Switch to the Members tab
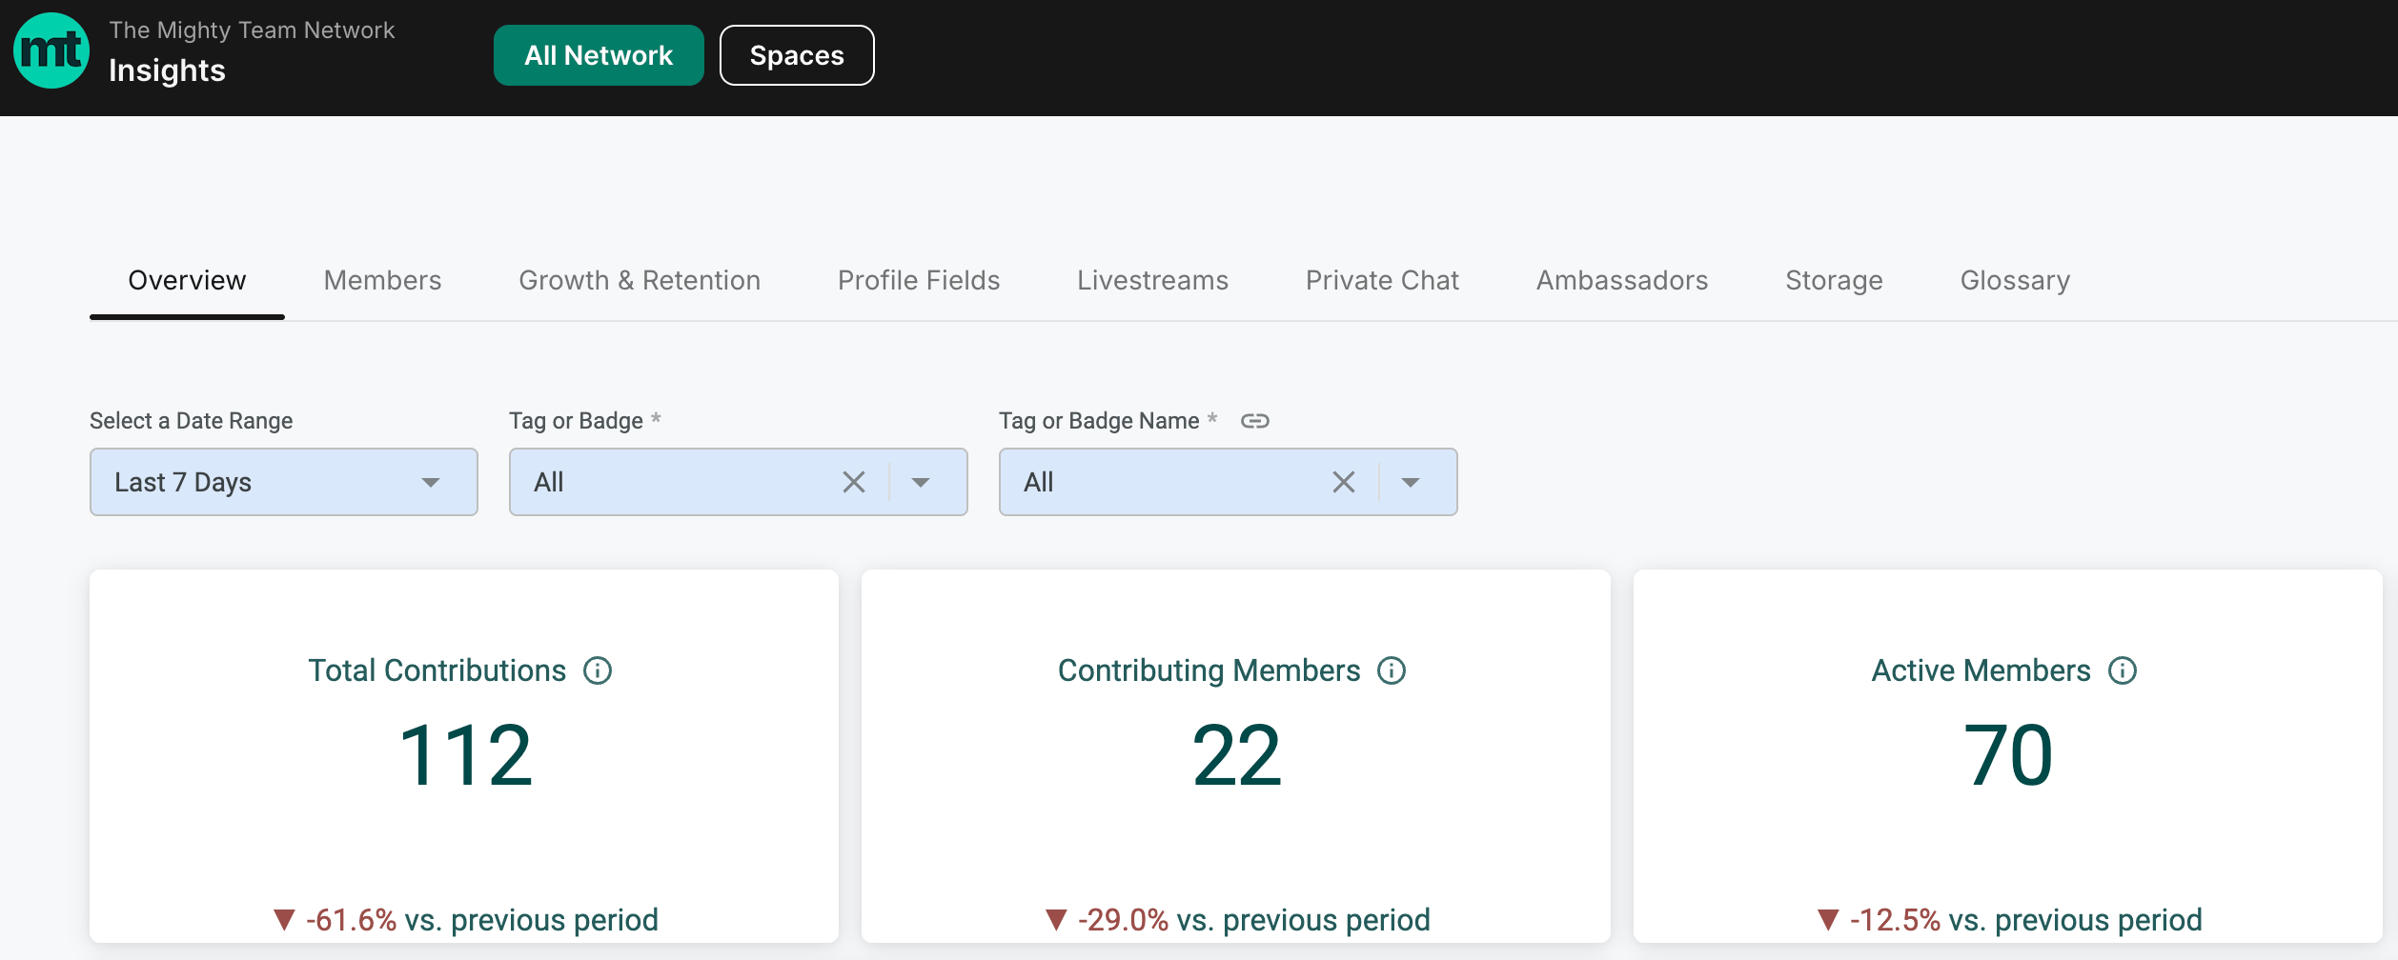 (382, 280)
